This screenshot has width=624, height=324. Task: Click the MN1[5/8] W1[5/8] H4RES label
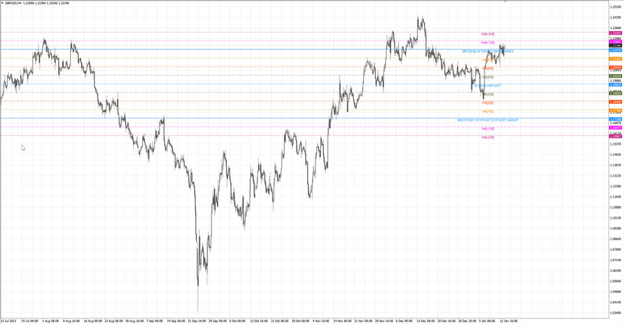(x=487, y=51)
